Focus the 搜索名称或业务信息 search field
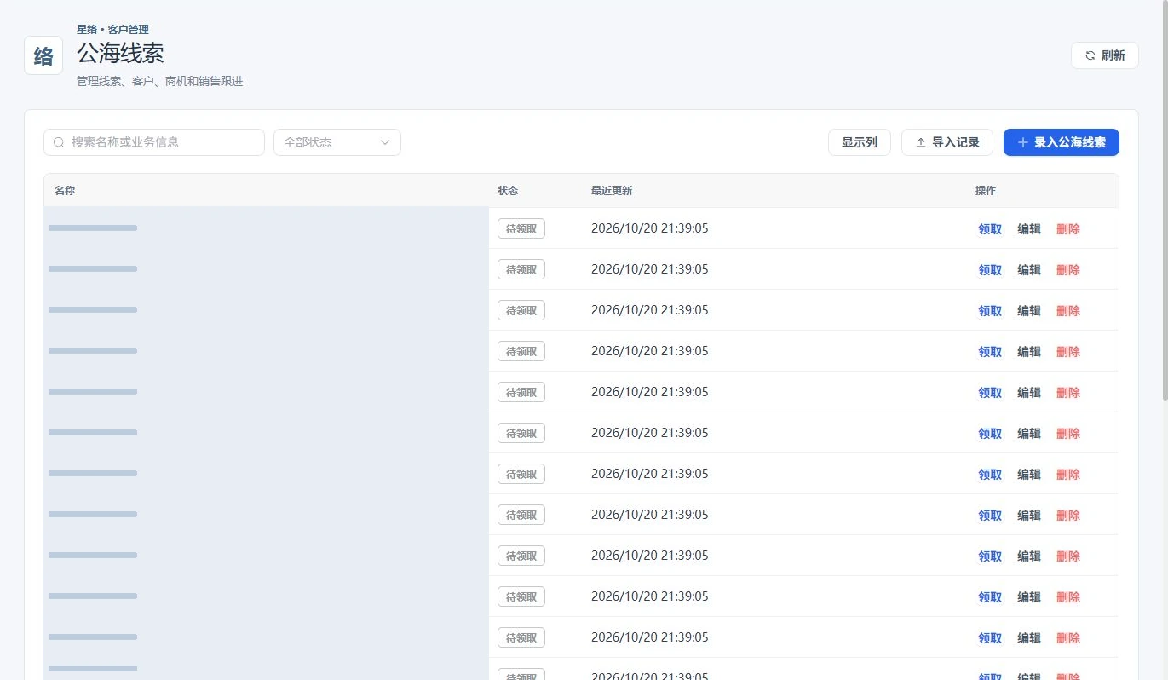The width and height of the screenshot is (1168, 680). point(154,142)
